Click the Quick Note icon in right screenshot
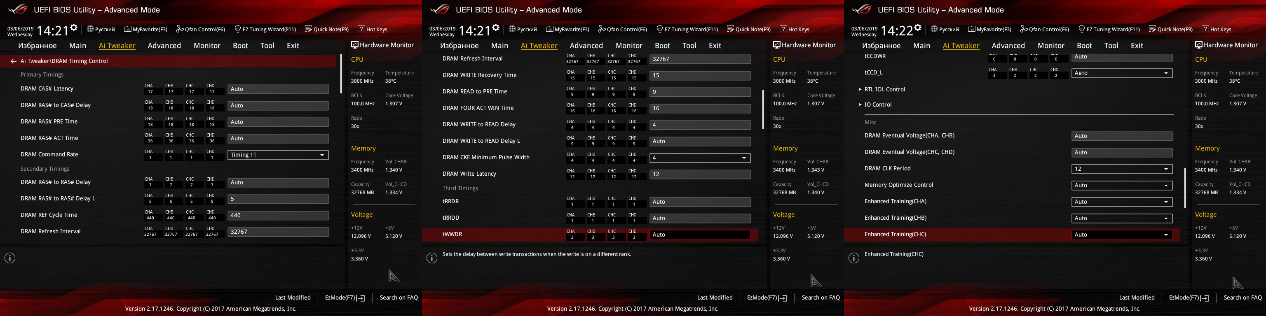The height and width of the screenshot is (316, 1266). pos(1153,29)
